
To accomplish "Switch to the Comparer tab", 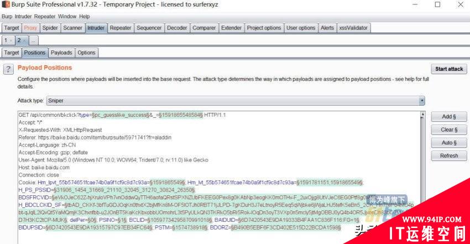I will tap(204, 28).
